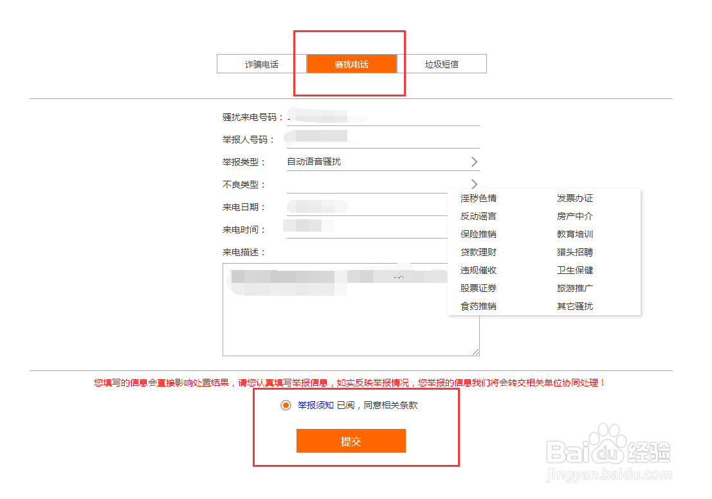Choose 房产中介 from the popup list
The image size is (712, 499).
click(x=575, y=216)
